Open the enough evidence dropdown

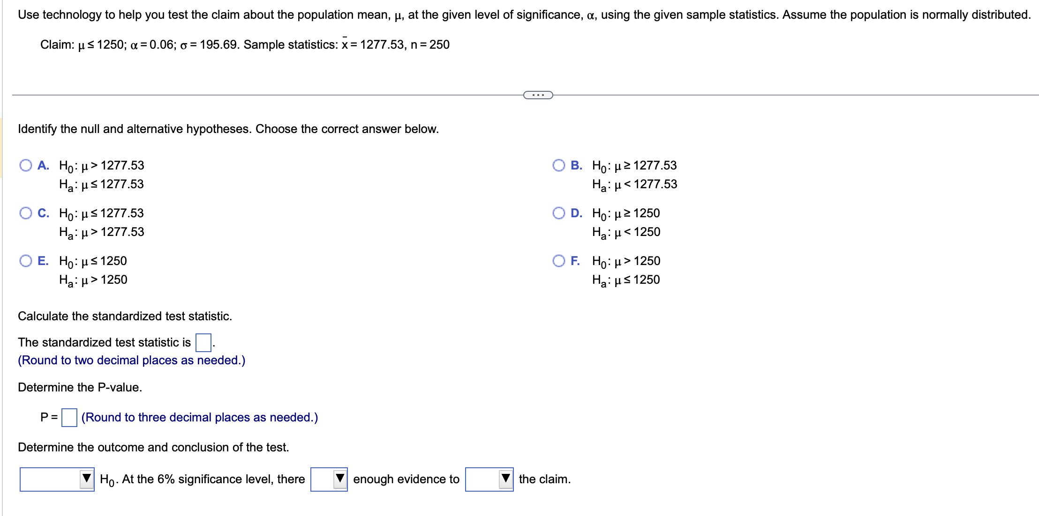329,479
